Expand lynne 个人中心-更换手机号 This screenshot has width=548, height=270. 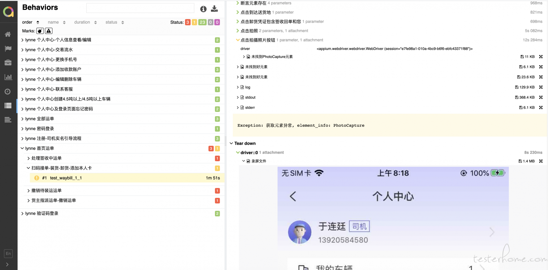(121, 60)
